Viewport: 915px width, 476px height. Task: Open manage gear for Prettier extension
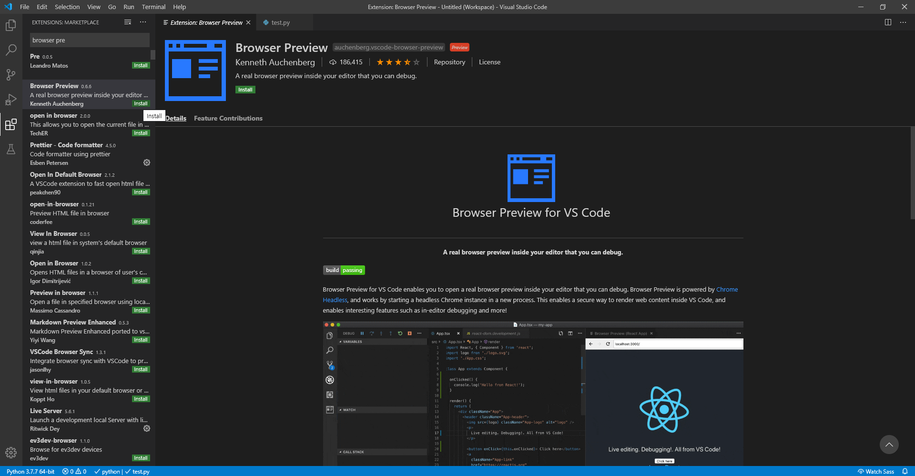pyautogui.click(x=147, y=162)
